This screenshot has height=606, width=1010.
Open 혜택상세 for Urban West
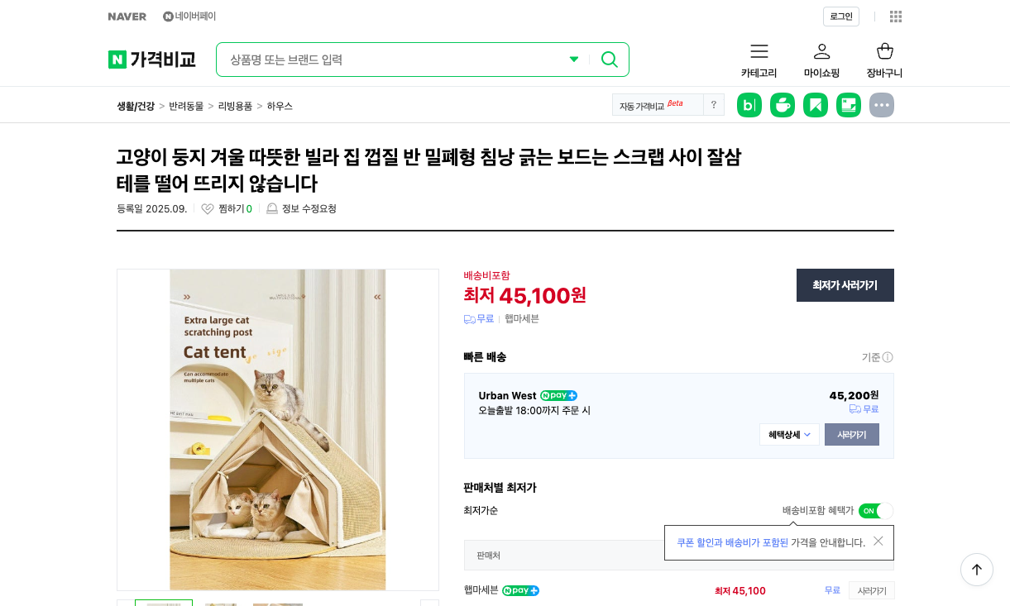pos(788,434)
